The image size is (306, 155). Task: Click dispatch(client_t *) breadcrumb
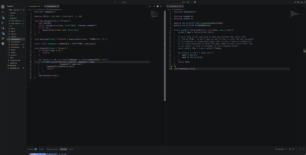coord(54,9)
